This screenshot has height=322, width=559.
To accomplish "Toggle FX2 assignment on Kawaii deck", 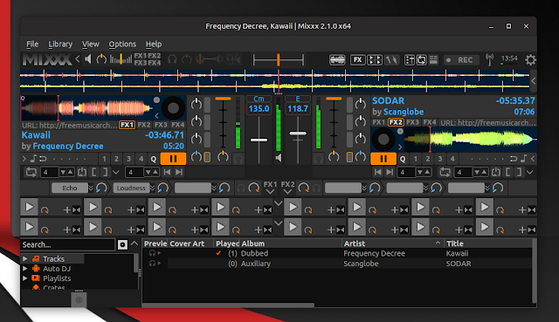I will tap(144, 125).
